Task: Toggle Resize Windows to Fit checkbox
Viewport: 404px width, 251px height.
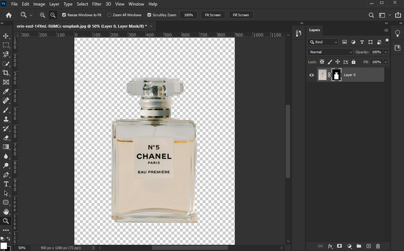Action: tap(64, 15)
